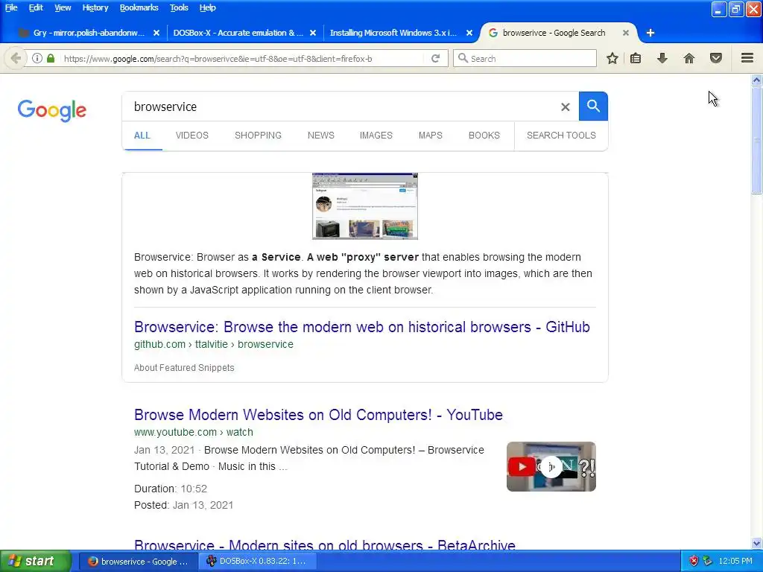Open a new tab with plus
Screen dimensions: 763x572
(650, 33)
